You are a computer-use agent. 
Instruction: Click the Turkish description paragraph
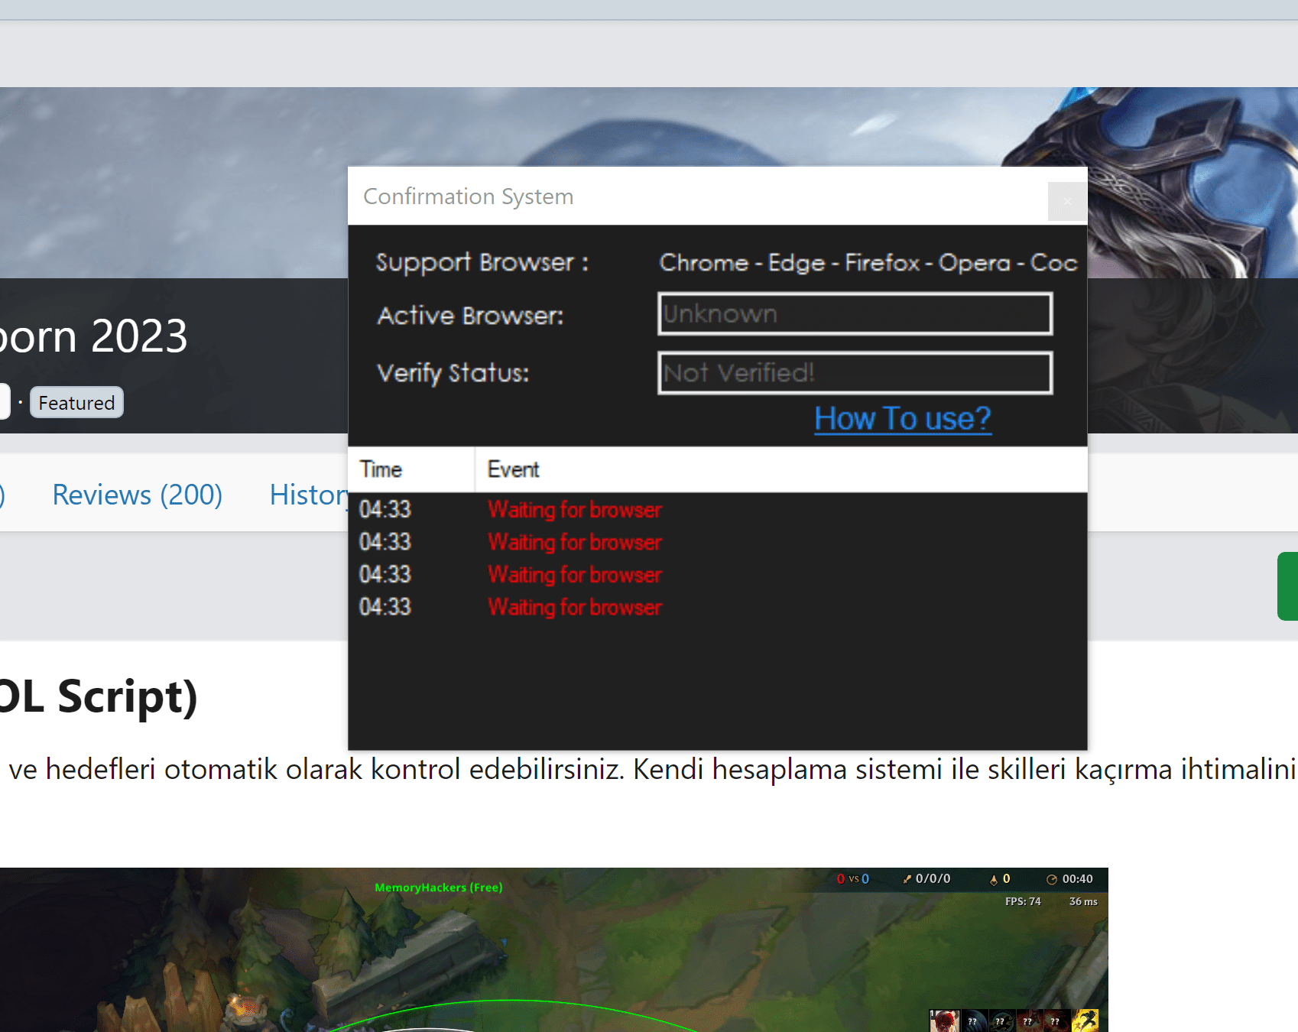coord(652,769)
